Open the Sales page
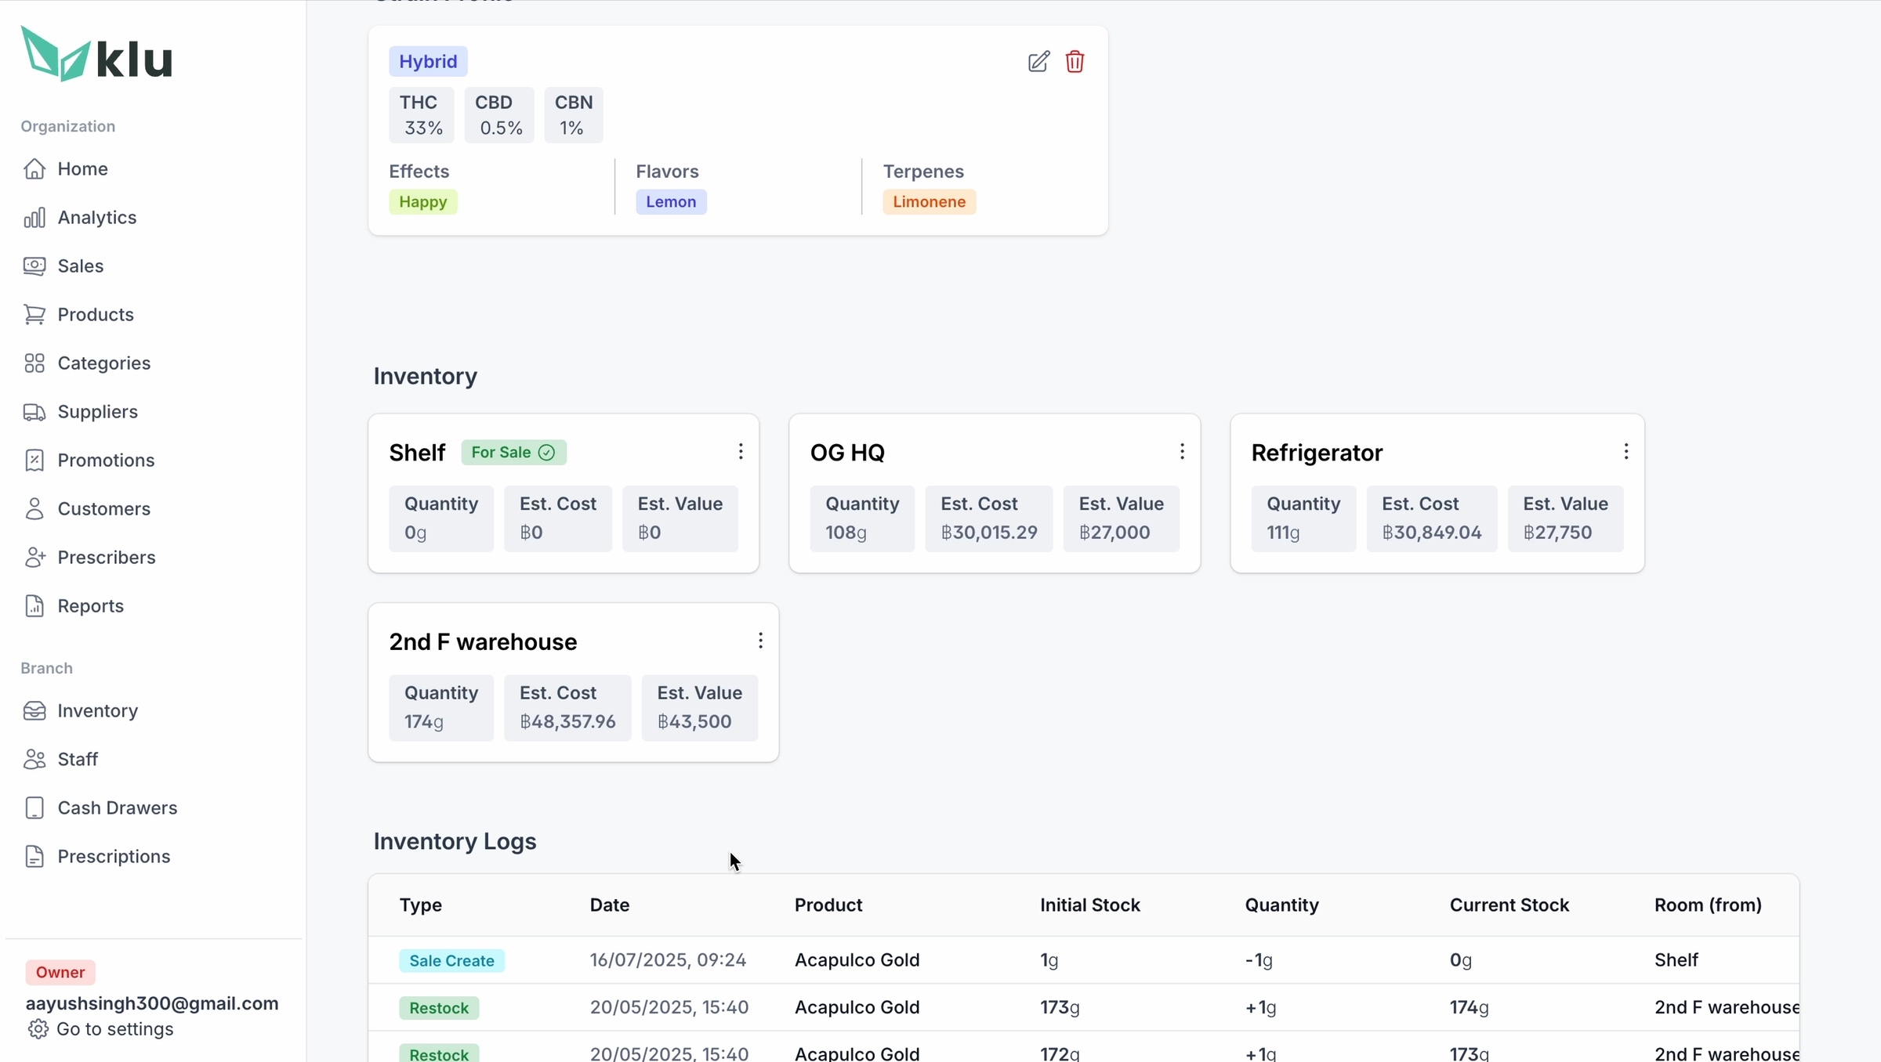Image resolution: width=1881 pixels, height=1062 pixels. (80, 265)
